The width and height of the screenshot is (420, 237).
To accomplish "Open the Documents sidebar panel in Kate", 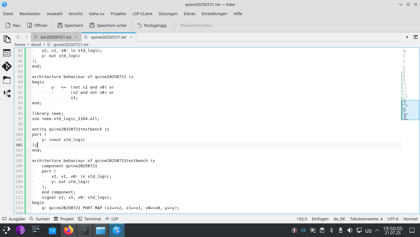I will click(7, 39).
